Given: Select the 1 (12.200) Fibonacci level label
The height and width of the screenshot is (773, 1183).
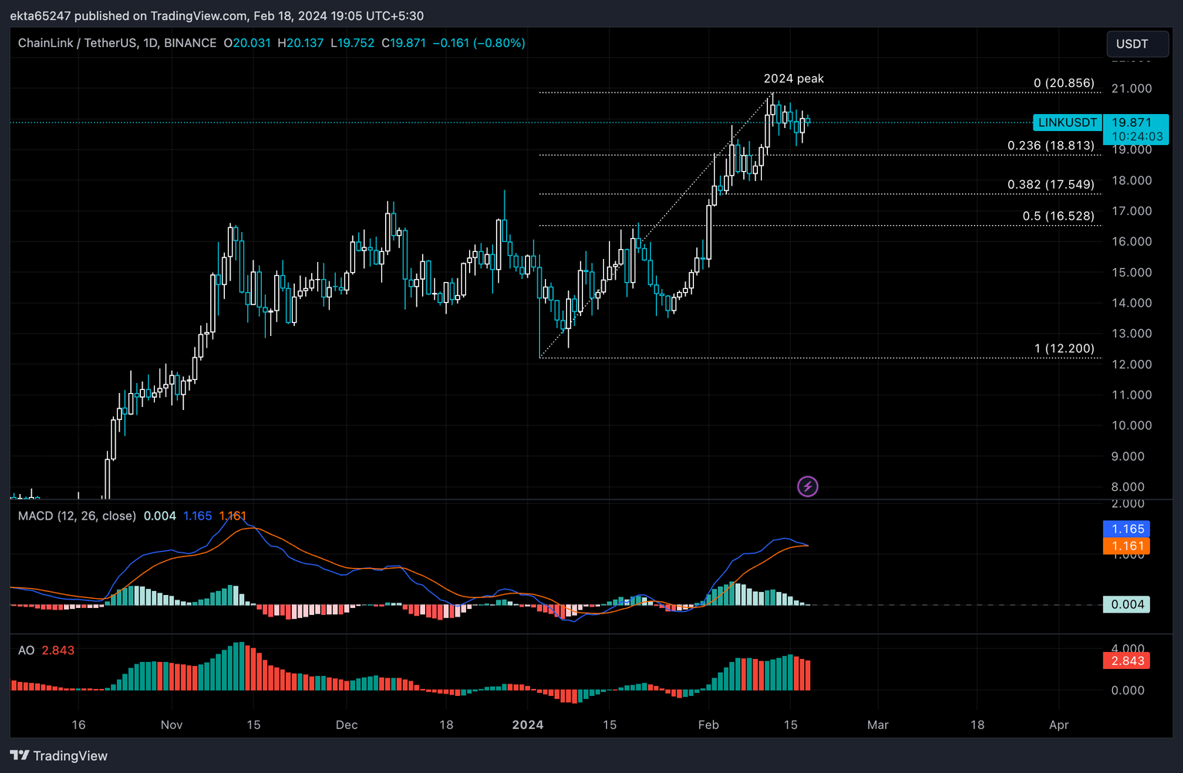Looking at the screenshot, I should tap(1064, 348).
